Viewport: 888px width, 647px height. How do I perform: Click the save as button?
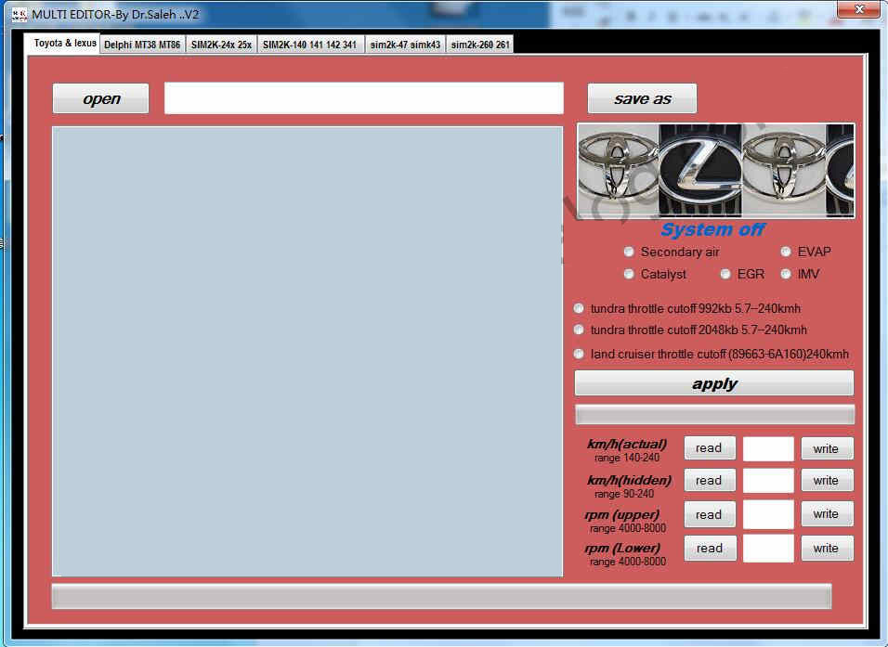pos(642,98)
